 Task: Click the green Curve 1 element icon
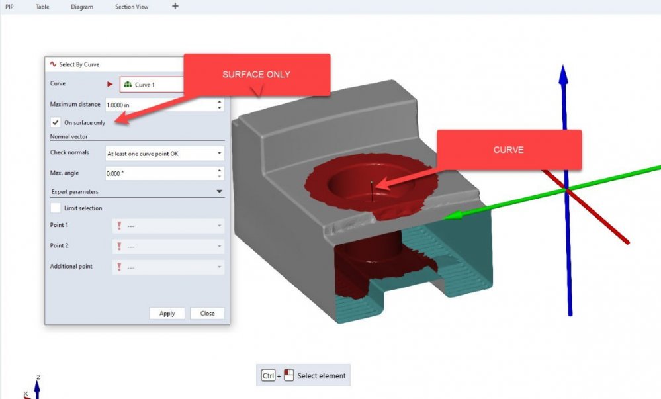128,85
